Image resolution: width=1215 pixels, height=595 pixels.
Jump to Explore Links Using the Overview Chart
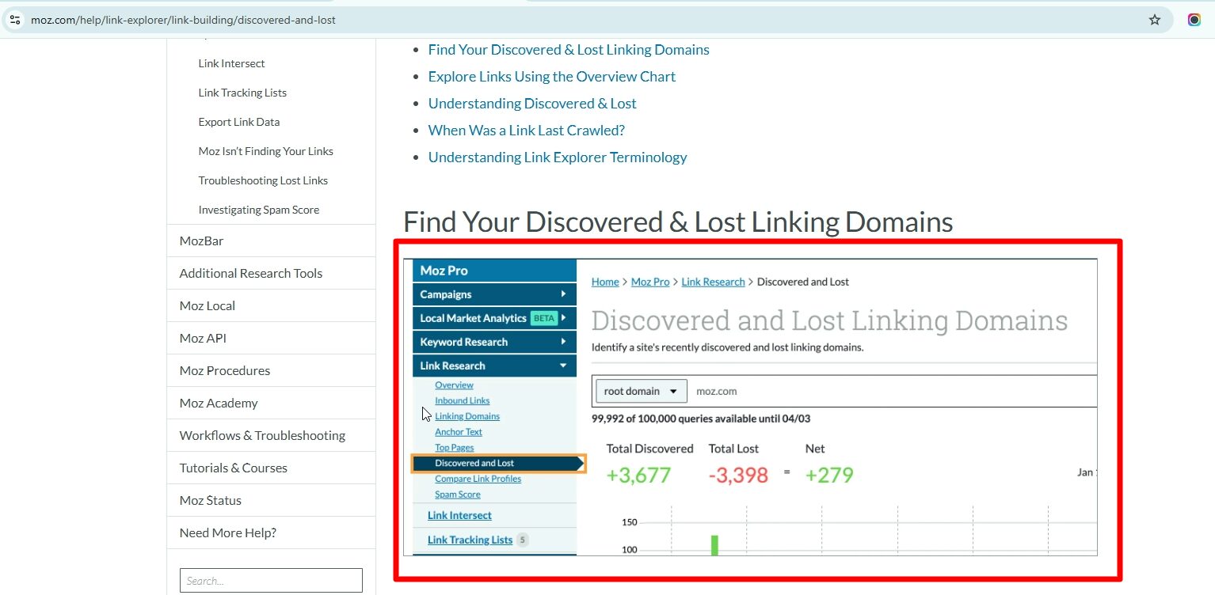552,77
